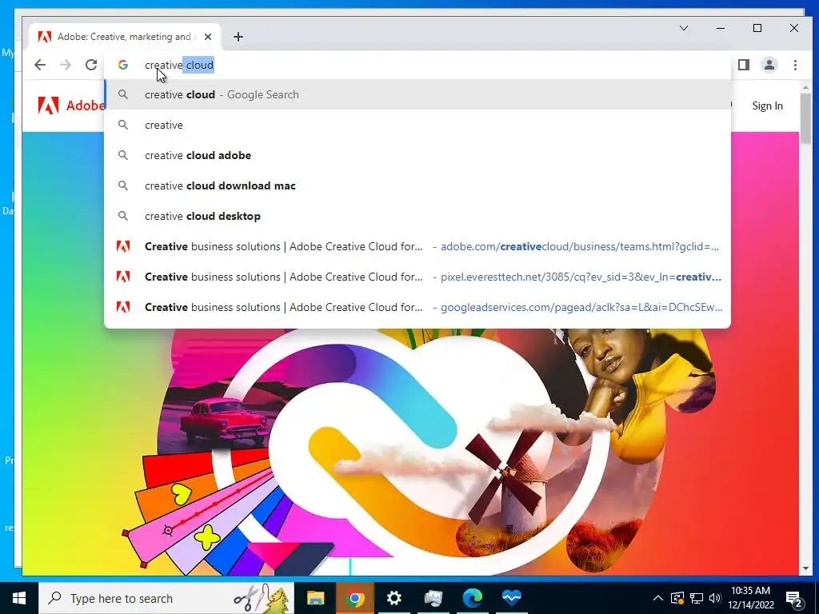Pick the plain 'creative' suggestion
Viewport: 819px width, 614px height.
pyautogui.click(x=417, y=125)
